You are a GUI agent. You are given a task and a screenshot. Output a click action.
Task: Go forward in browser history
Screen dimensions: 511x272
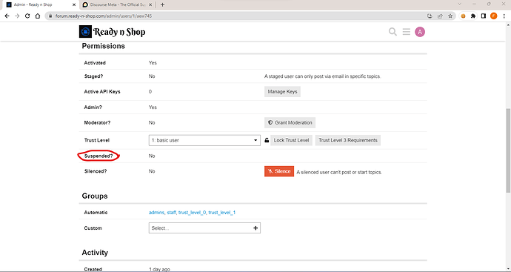pos(17,16)
